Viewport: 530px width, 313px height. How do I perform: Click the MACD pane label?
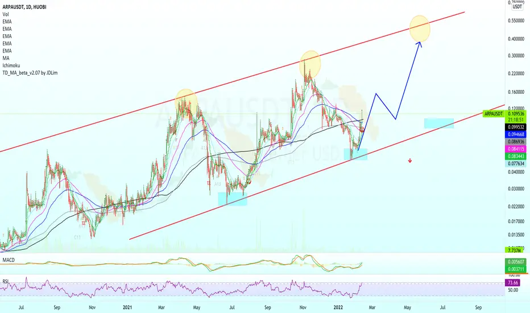[9, 260]
